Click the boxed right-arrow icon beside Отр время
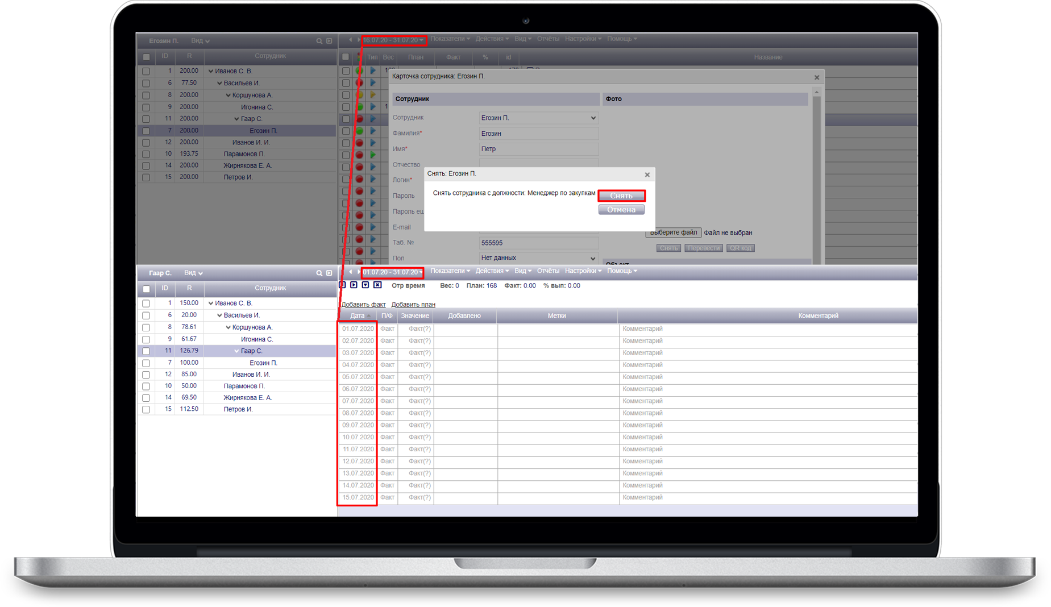The height and width of the screenshot is (607, 1051). (354, 285)
